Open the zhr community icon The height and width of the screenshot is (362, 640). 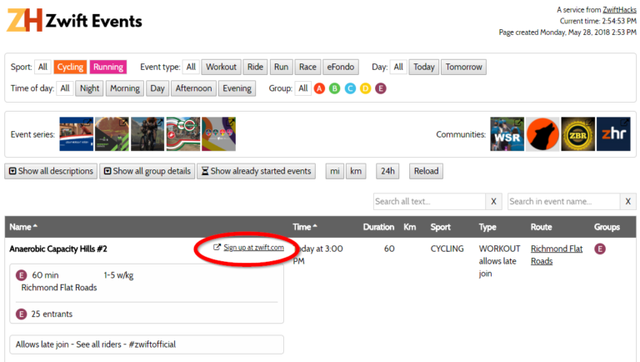(x=613, y=134)
